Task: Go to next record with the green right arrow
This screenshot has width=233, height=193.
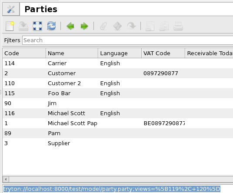Action: (x=84, y=26)
